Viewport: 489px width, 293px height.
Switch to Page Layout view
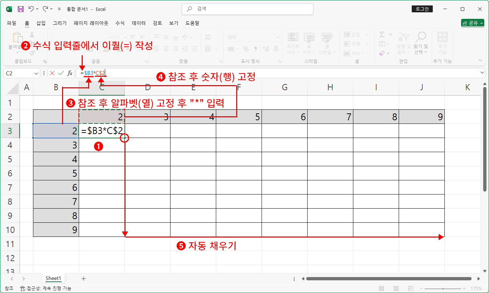click(x=396, y=289)
